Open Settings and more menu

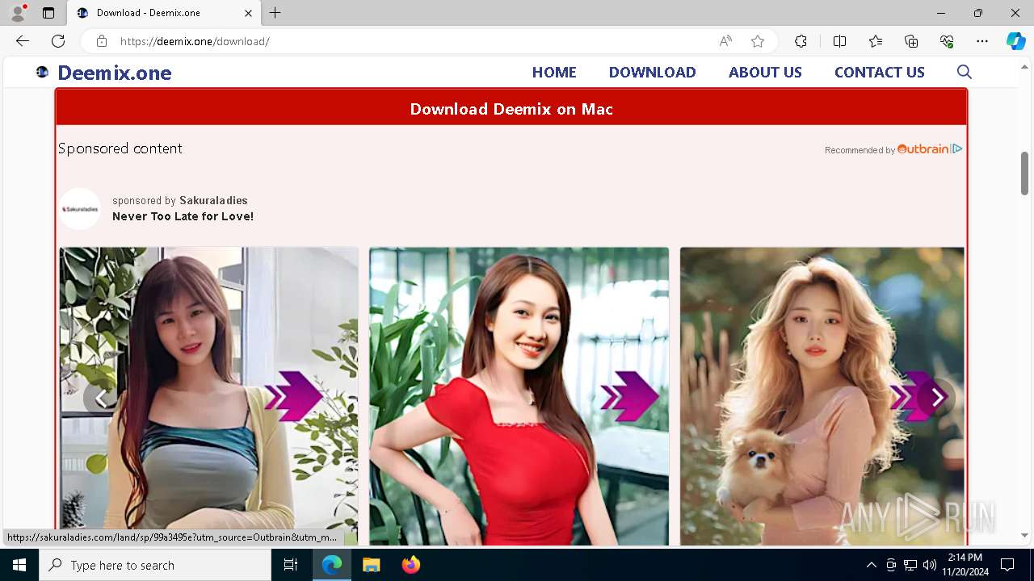982,41
